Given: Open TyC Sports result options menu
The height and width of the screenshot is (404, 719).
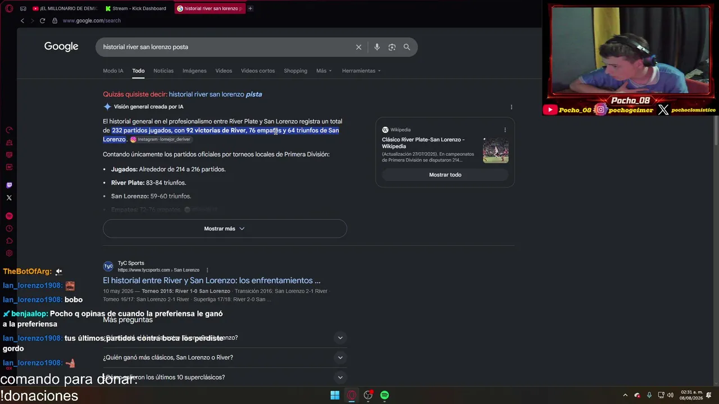Looking at the screenshot, I should [207, 270].
